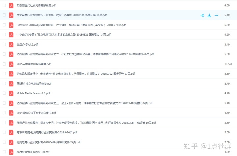The image size is (237, 156).
Task: Open file name 微店介绍Vol.2.pdf
Action: pyautogui.click(x=27, y=44)
